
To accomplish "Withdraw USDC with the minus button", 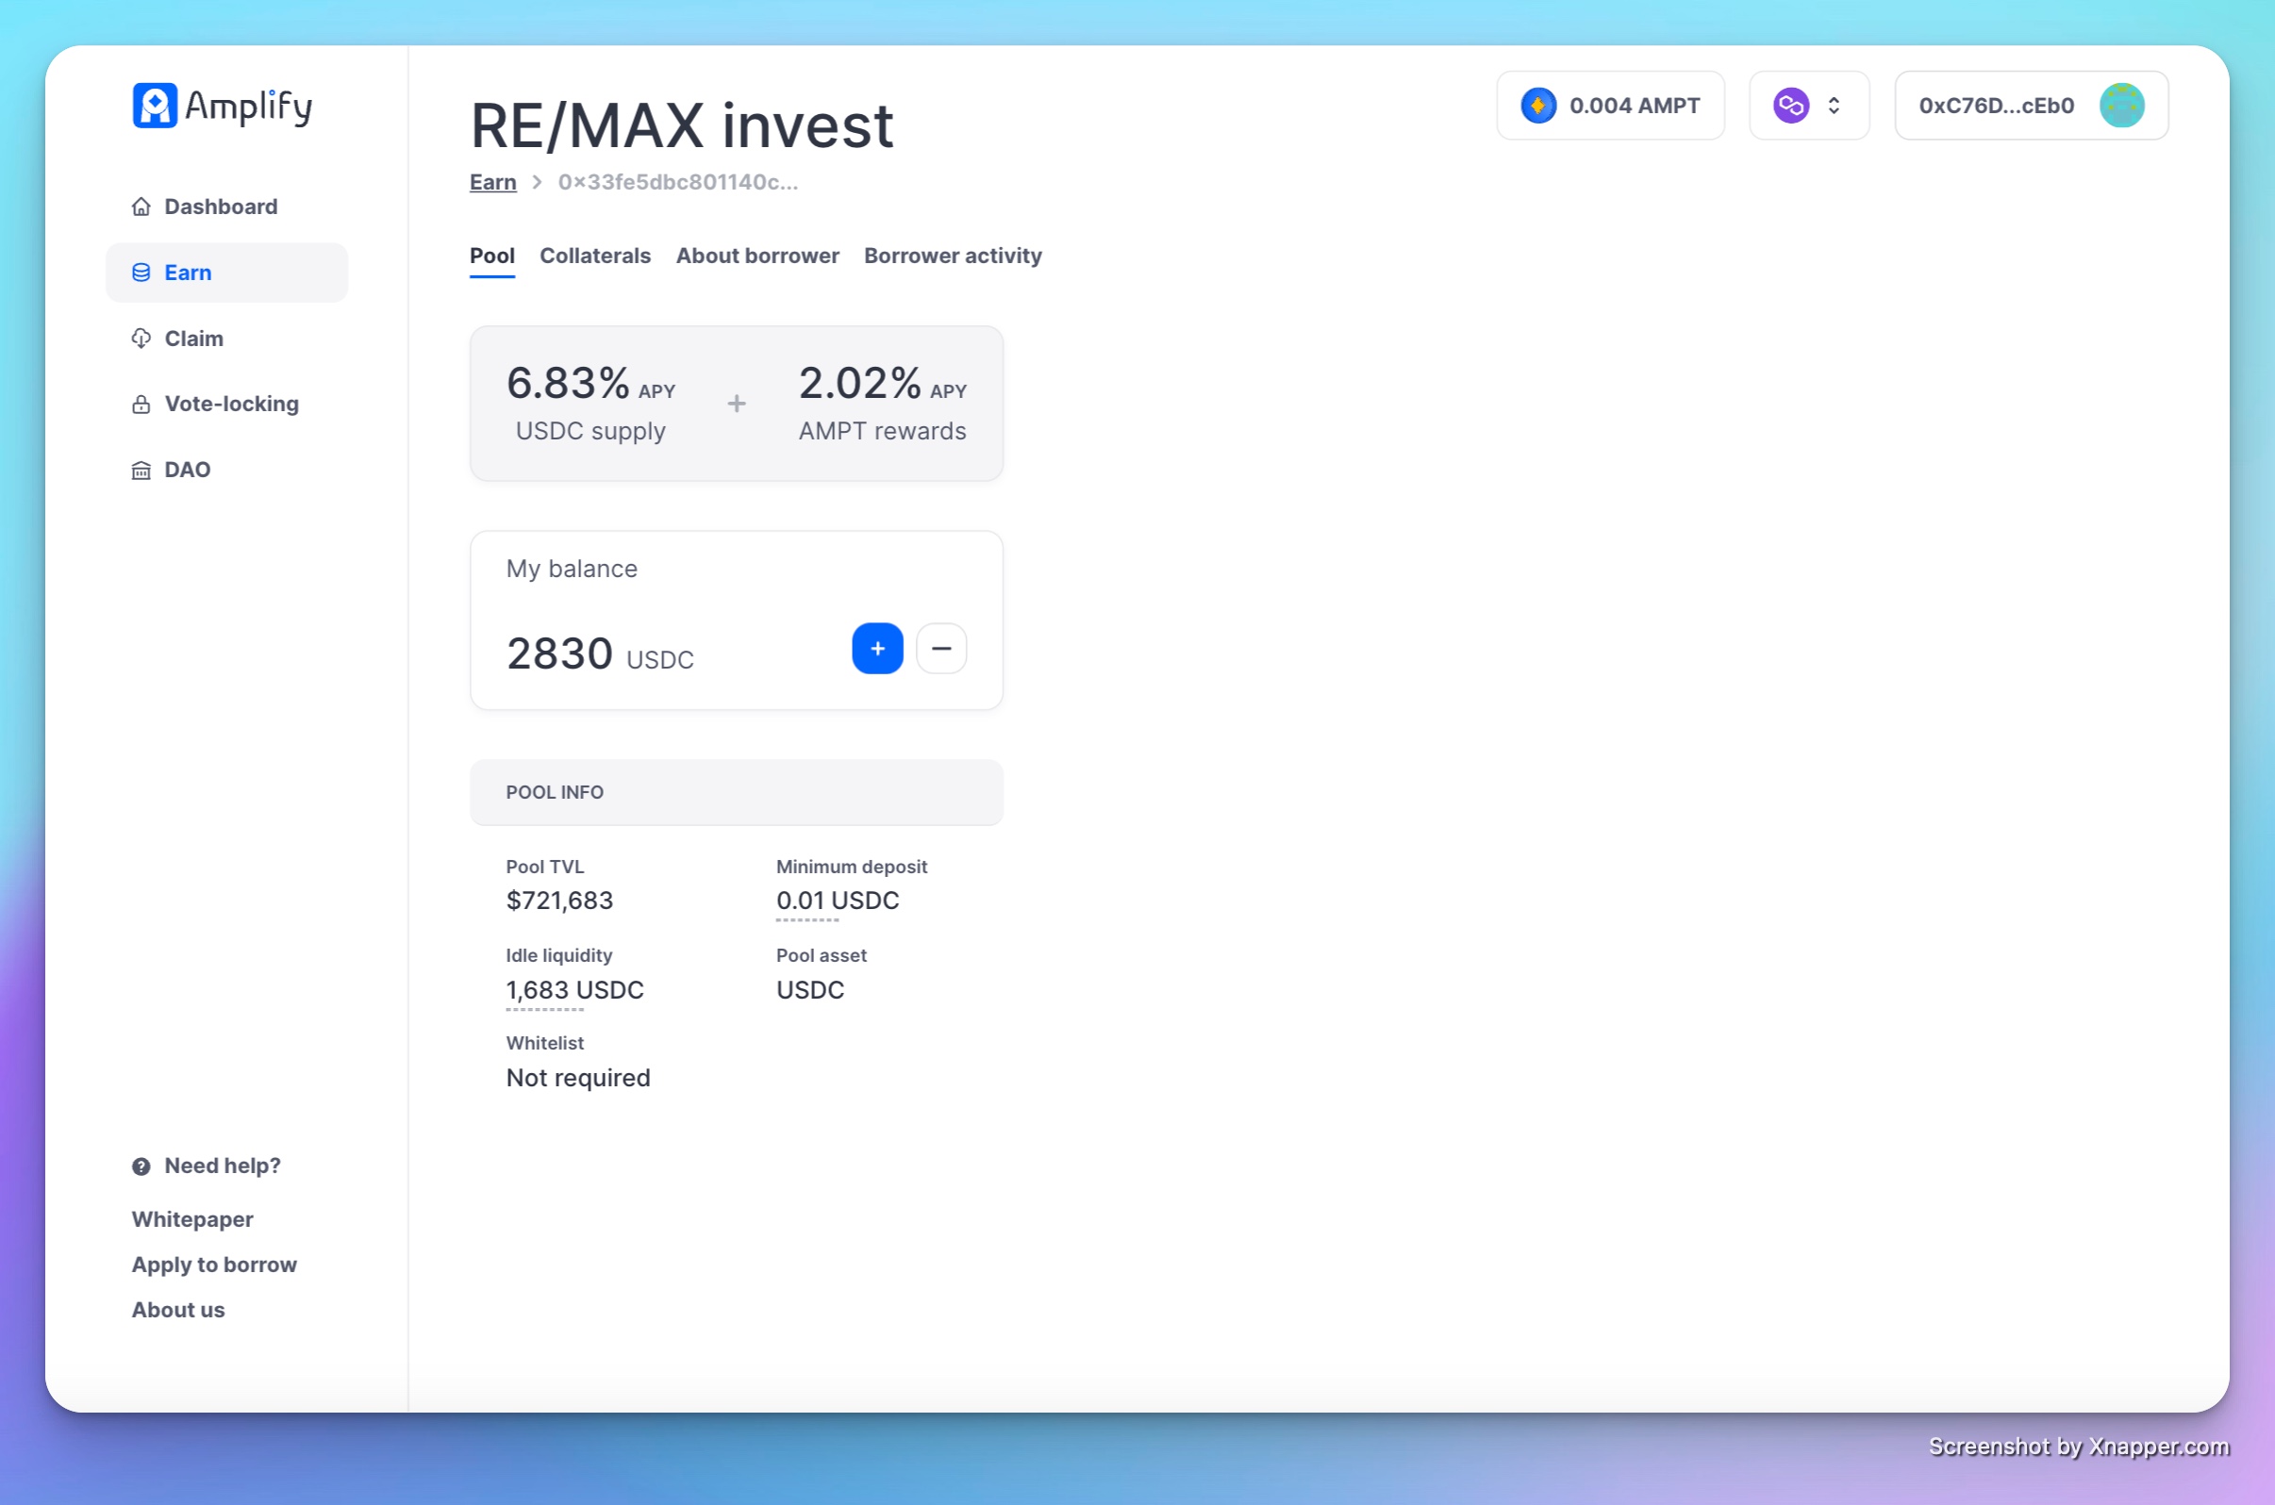I will [x=940, y=649].
